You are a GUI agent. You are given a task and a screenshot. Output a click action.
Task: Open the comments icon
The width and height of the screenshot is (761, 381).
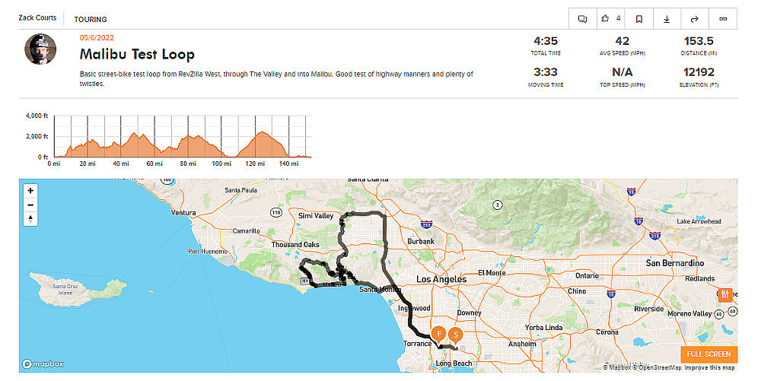[583, 19]
